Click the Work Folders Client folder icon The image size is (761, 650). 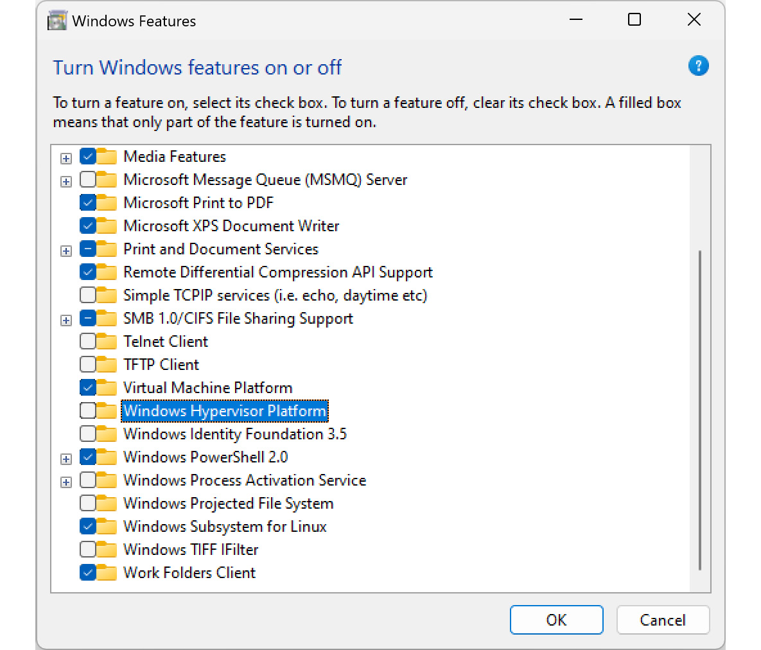(x=107, y=573)
